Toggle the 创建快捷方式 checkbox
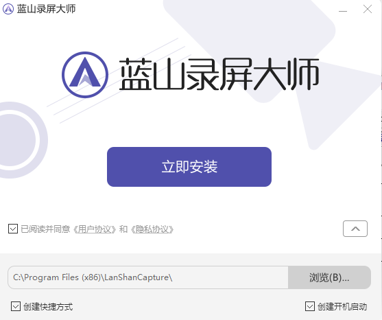Screen dimensions: 382x320 coord(16,306)
